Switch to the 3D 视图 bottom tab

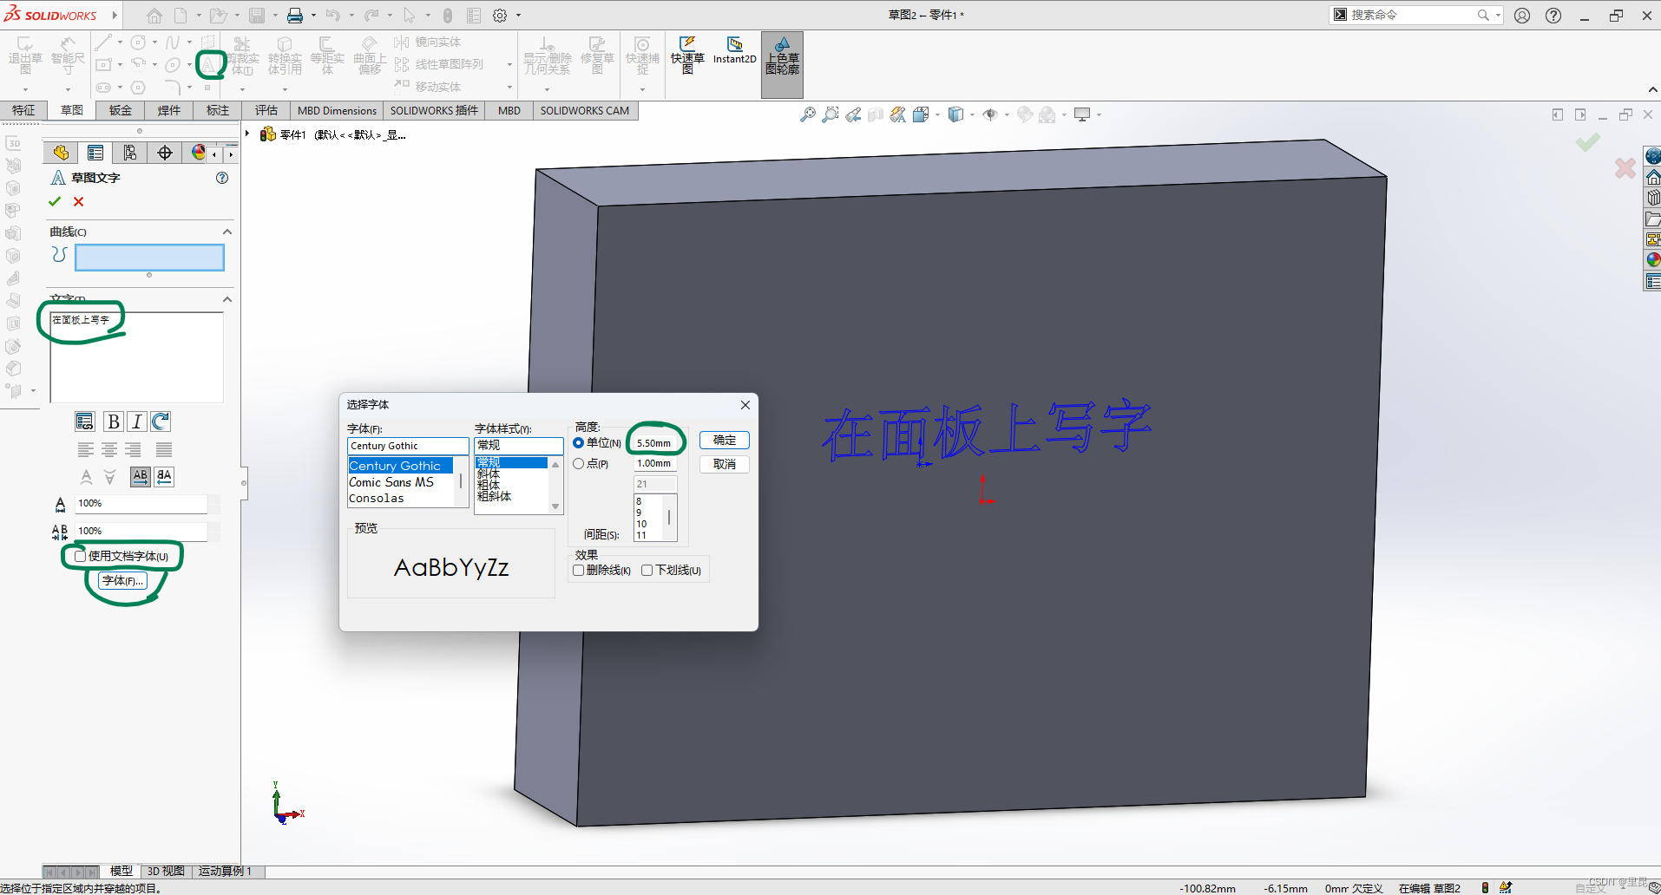point(166,871)
